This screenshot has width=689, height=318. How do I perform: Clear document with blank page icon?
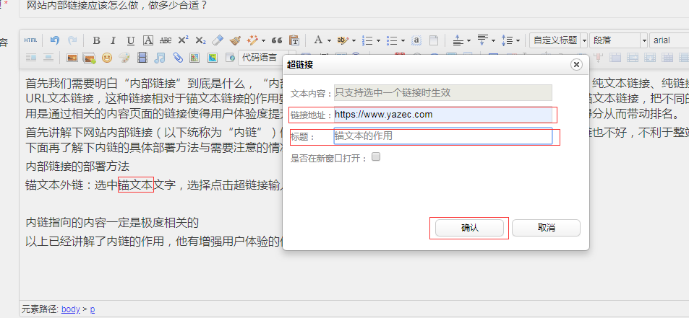pos(434,40)
